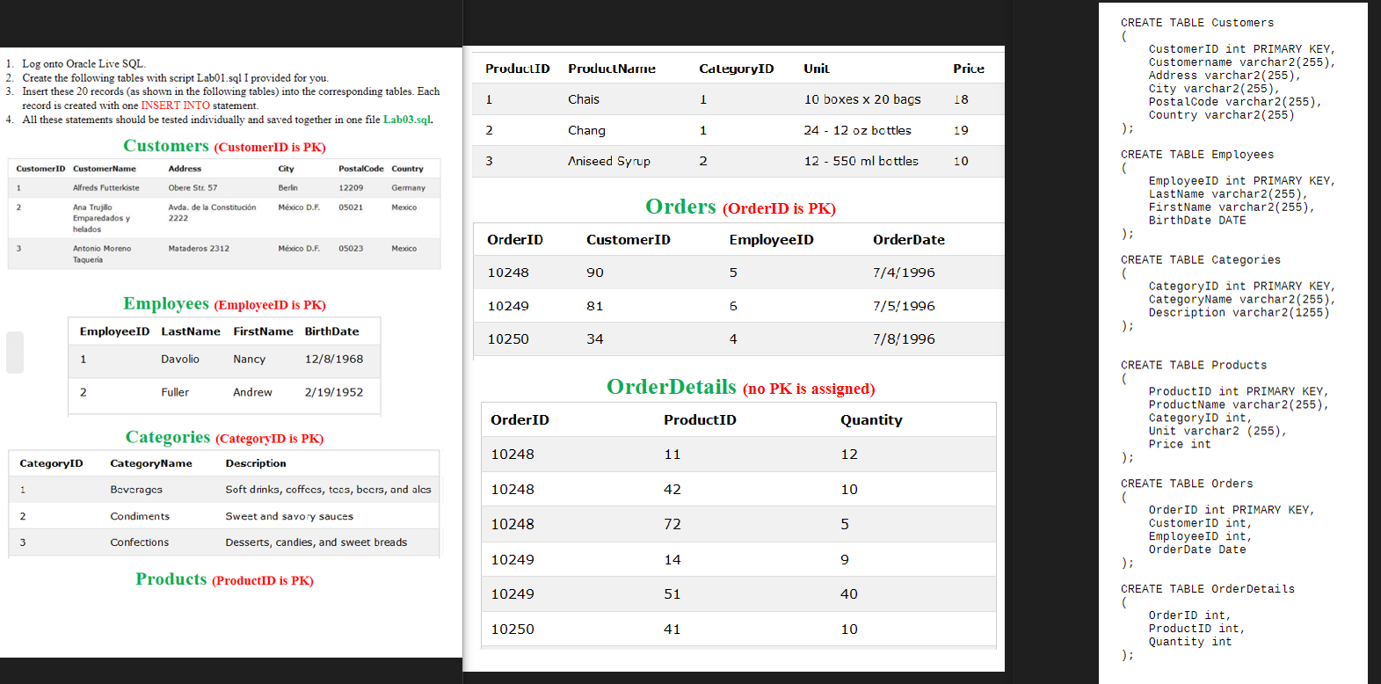The width and height of the screenshot is (1381, 684).
Task: Click postal code "05023"
Action: click(351, 249)
